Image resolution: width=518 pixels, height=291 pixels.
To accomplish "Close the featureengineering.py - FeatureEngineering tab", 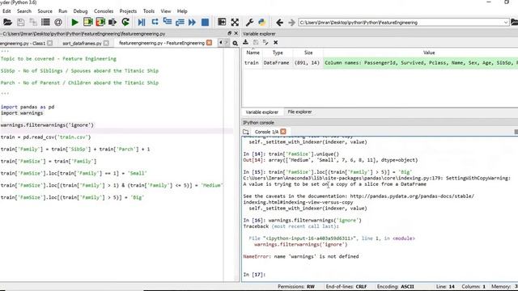I will (x=209, y=43).
